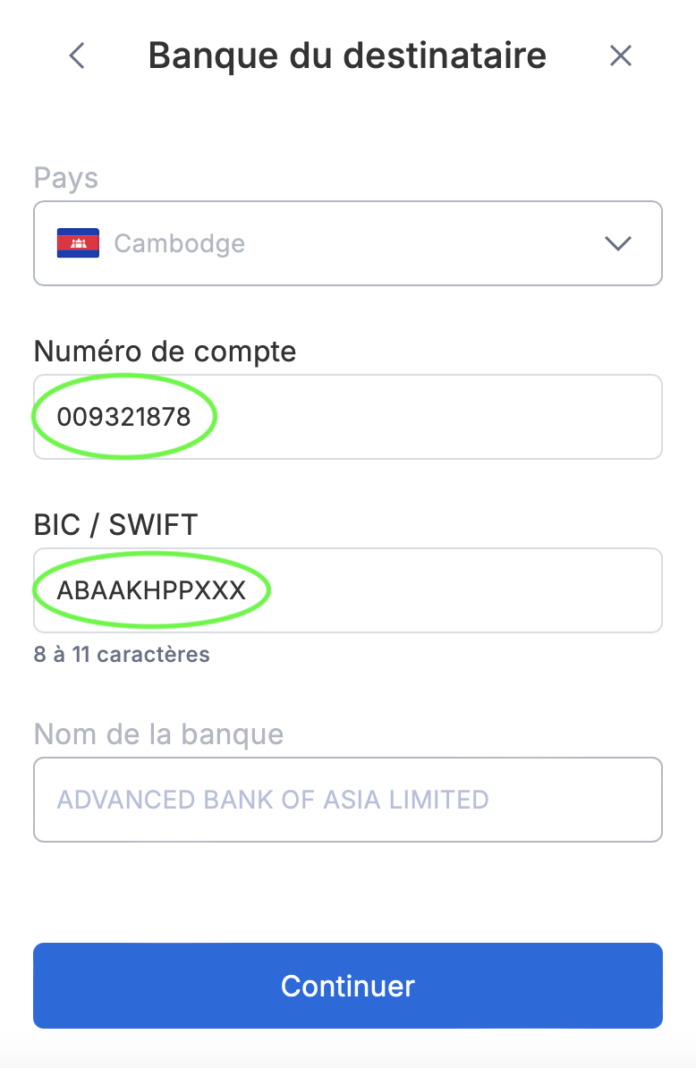Click the Numéro de compte label
This screenshot has height=1068, width=696.
[x=165, y=351]
